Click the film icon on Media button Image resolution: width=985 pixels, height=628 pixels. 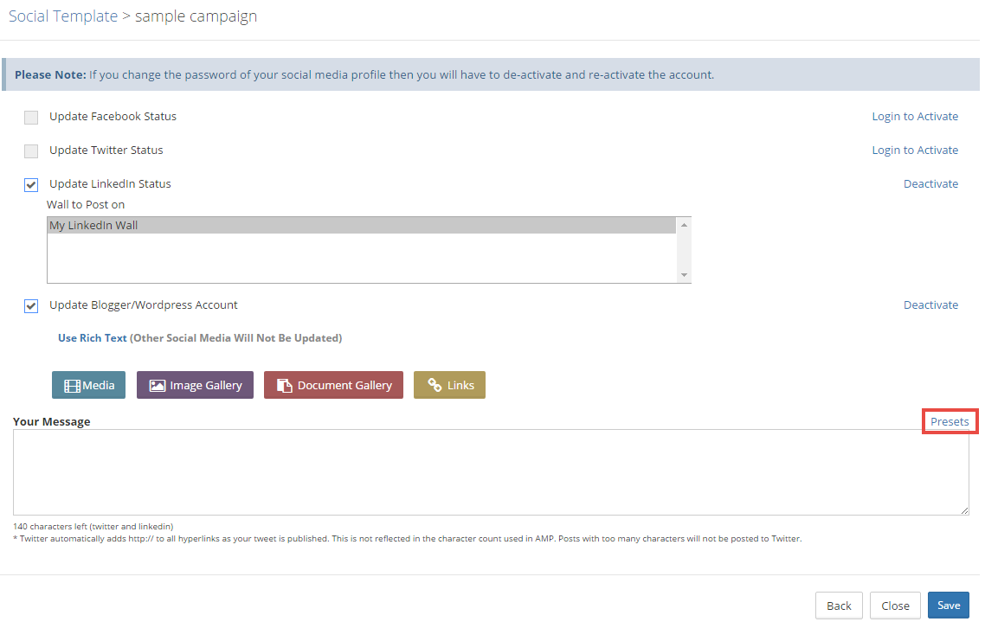(73, 385)
